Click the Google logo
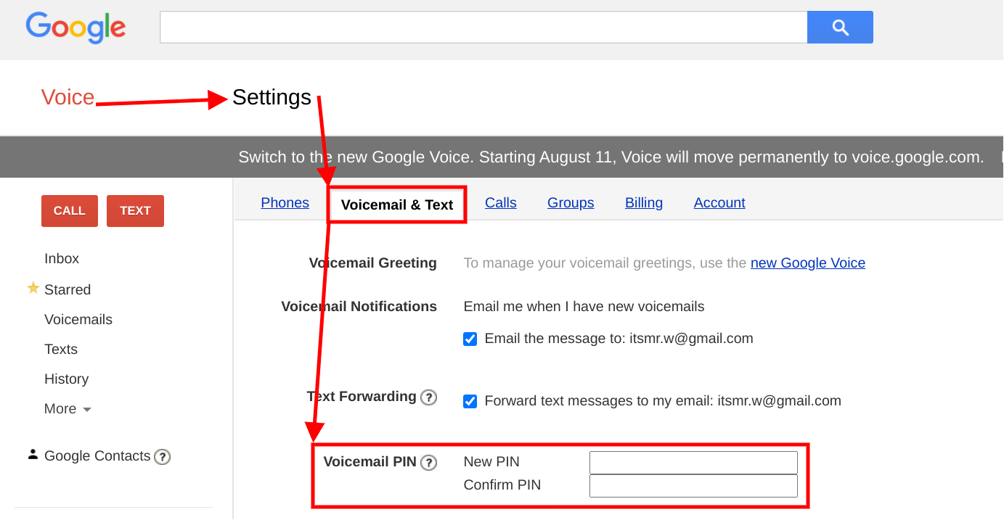Image resolution: width=1004 pixels, height=520 pixels. click(75, 28)
